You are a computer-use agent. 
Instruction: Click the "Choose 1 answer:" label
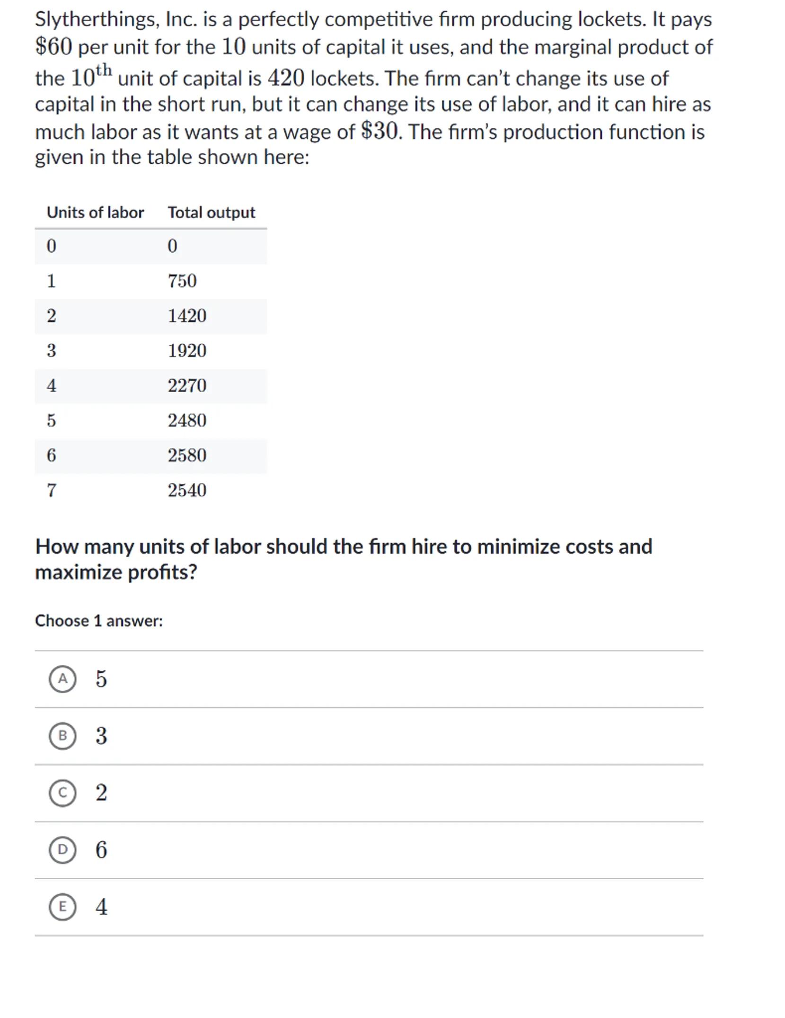tap(99, 621)
